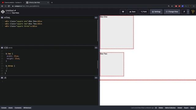This screenshot has height=110, width=196.
Task: Open the user profile avatar menu
Action: tap(193, 12)
